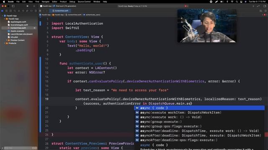
Task: Open the Source Control navigator
Action: point(7,11)
